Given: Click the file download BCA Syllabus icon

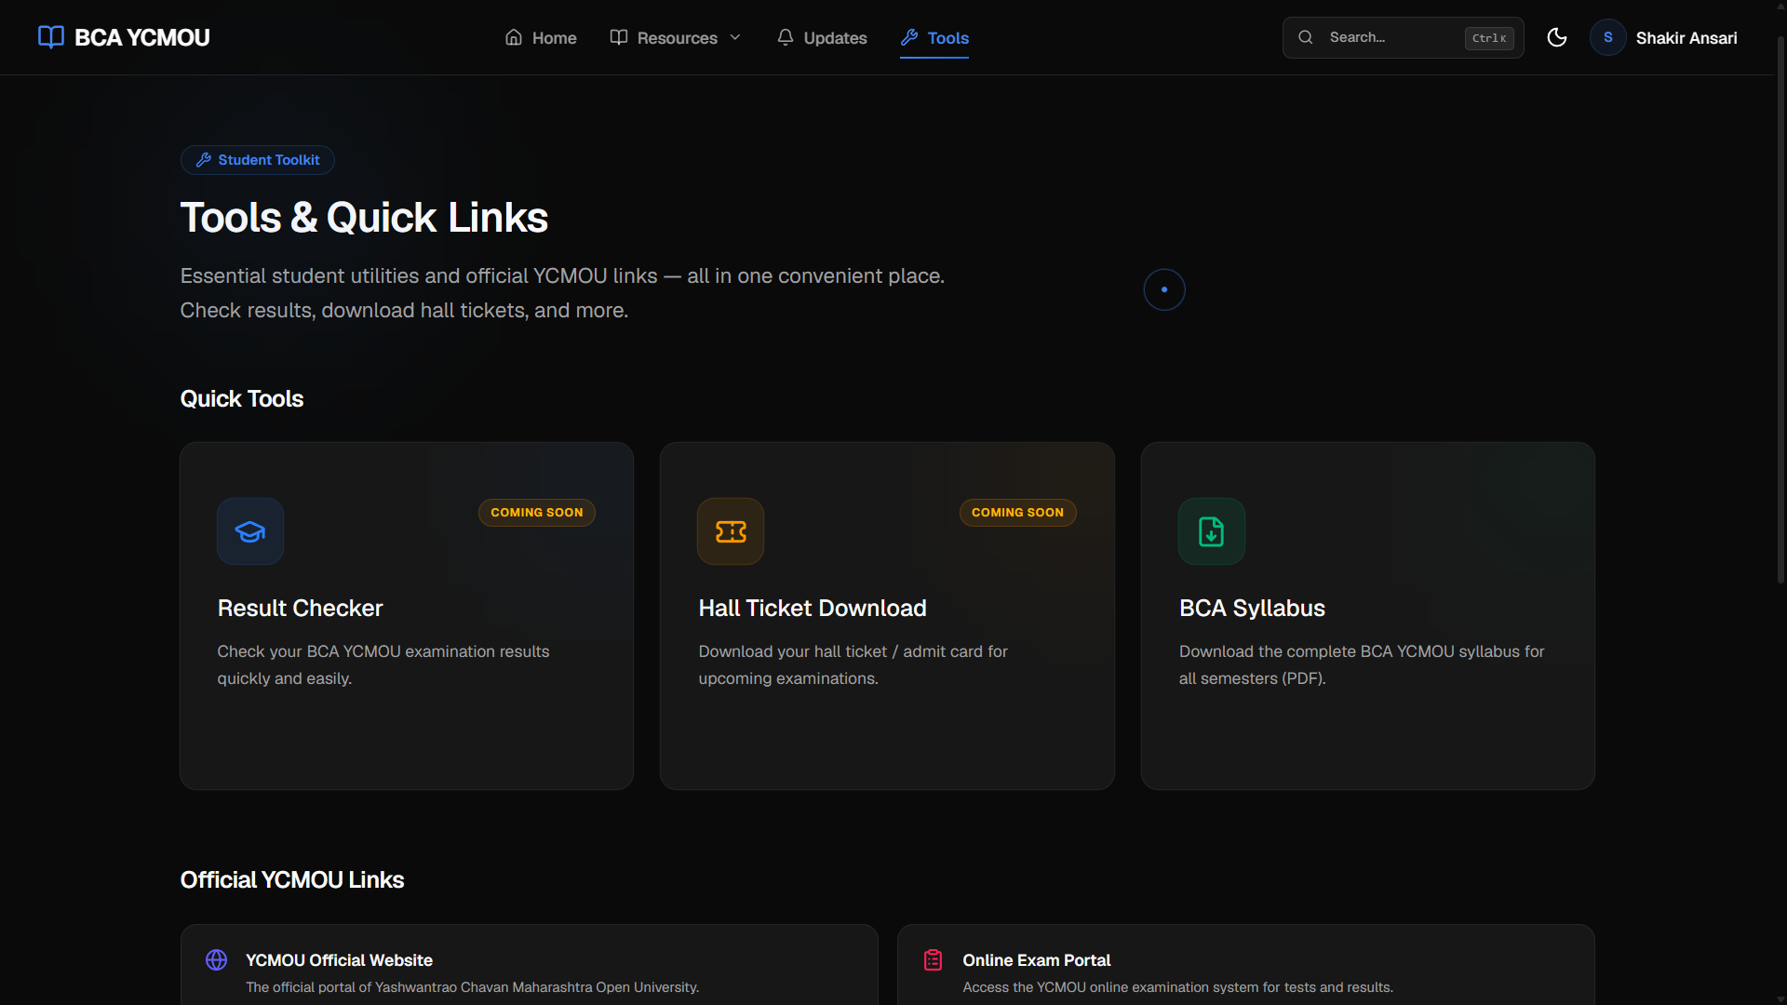Looking at the screenshot, I should click(x=1212, y=531).
